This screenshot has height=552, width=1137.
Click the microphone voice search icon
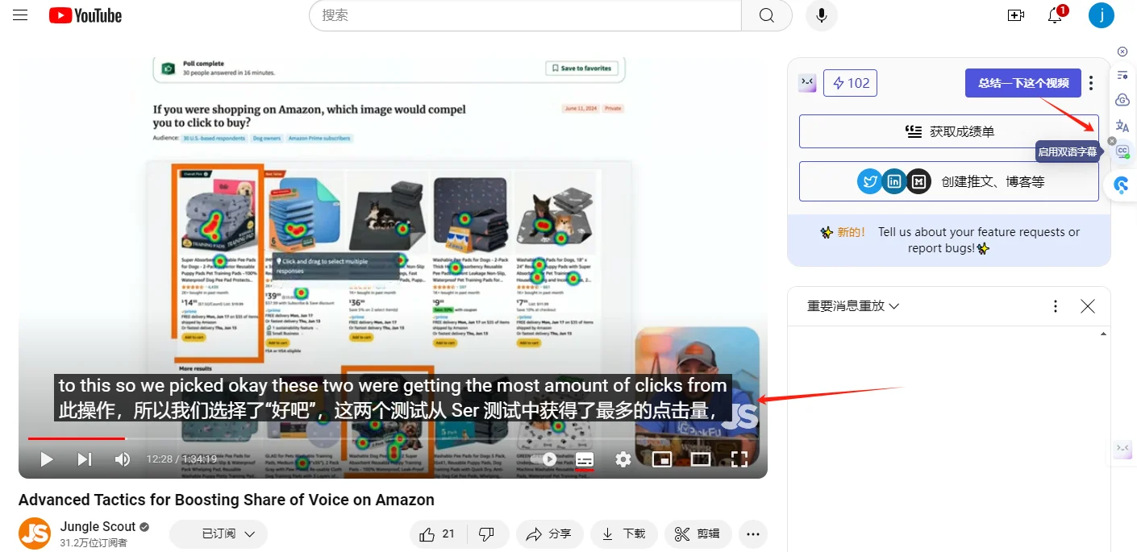click(x=821, y=15)
